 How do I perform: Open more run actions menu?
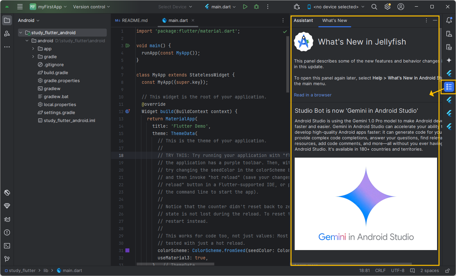click(268, 7)
